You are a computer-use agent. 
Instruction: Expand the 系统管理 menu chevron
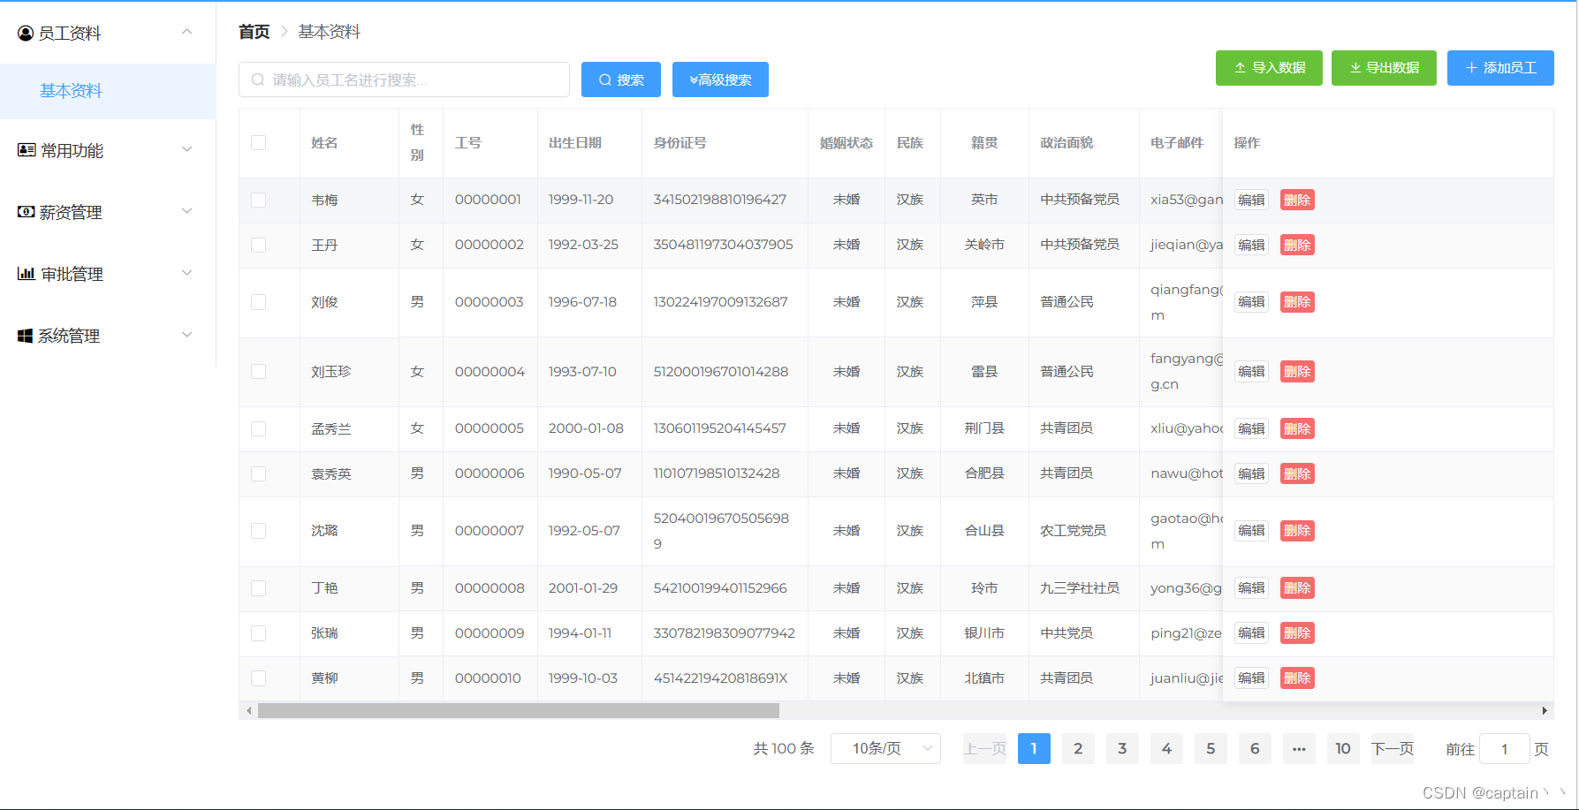click(186, 335)
